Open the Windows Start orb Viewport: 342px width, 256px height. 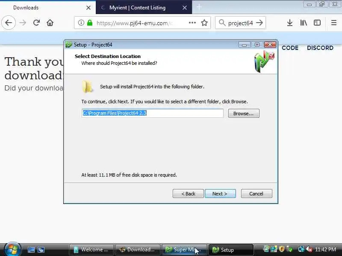[12, 249]
